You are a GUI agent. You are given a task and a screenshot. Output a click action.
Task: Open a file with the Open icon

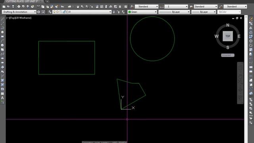click(x=8, y=7)
